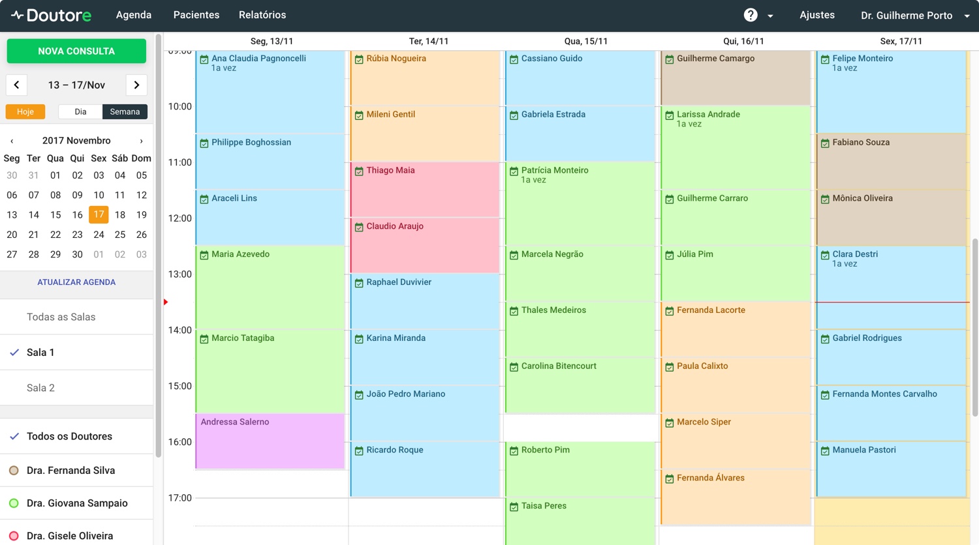Open the Relatórios menu
The width and height of the screenshot is (979, 545).
[x=262, y=15]
